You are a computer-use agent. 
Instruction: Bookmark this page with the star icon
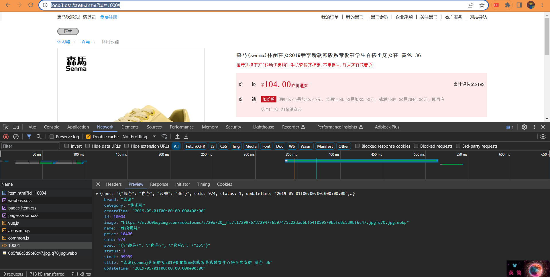click(x=482, y=5)
